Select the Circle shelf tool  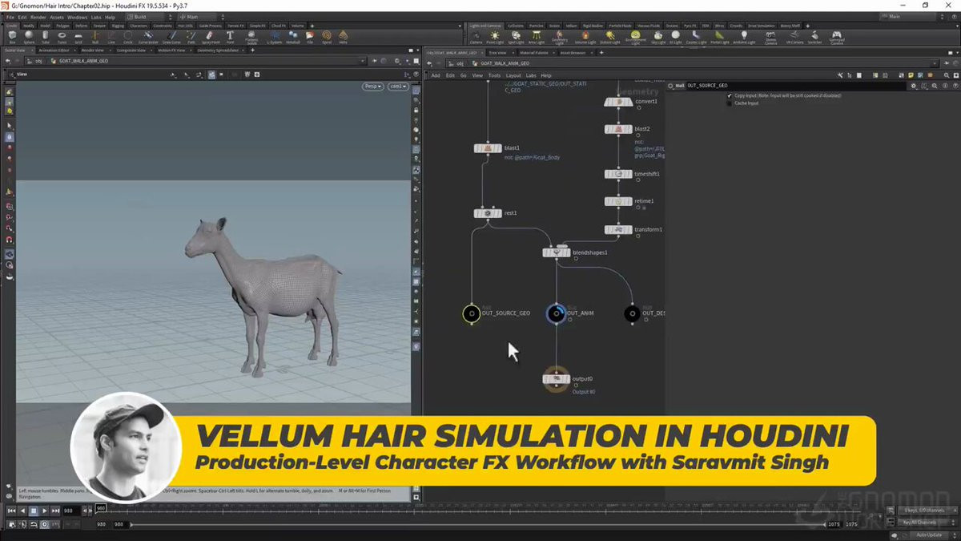pyautogui.click(x=128, y=37)
